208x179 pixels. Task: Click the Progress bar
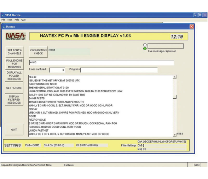(119, 70)
